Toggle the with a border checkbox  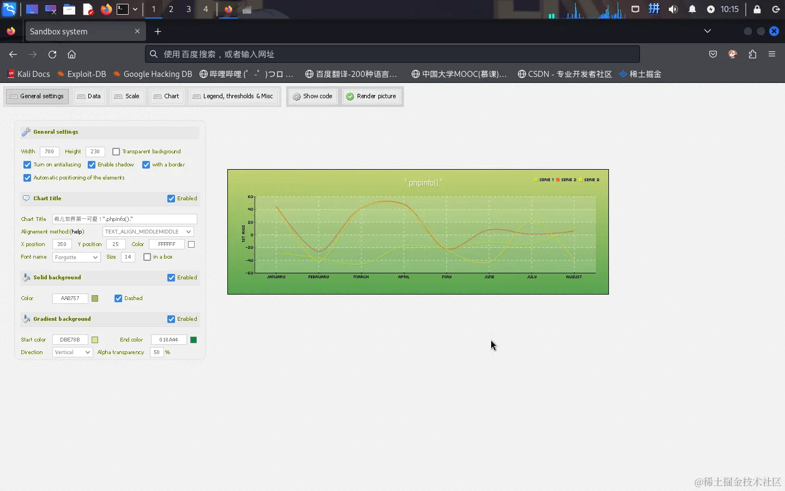146,165
